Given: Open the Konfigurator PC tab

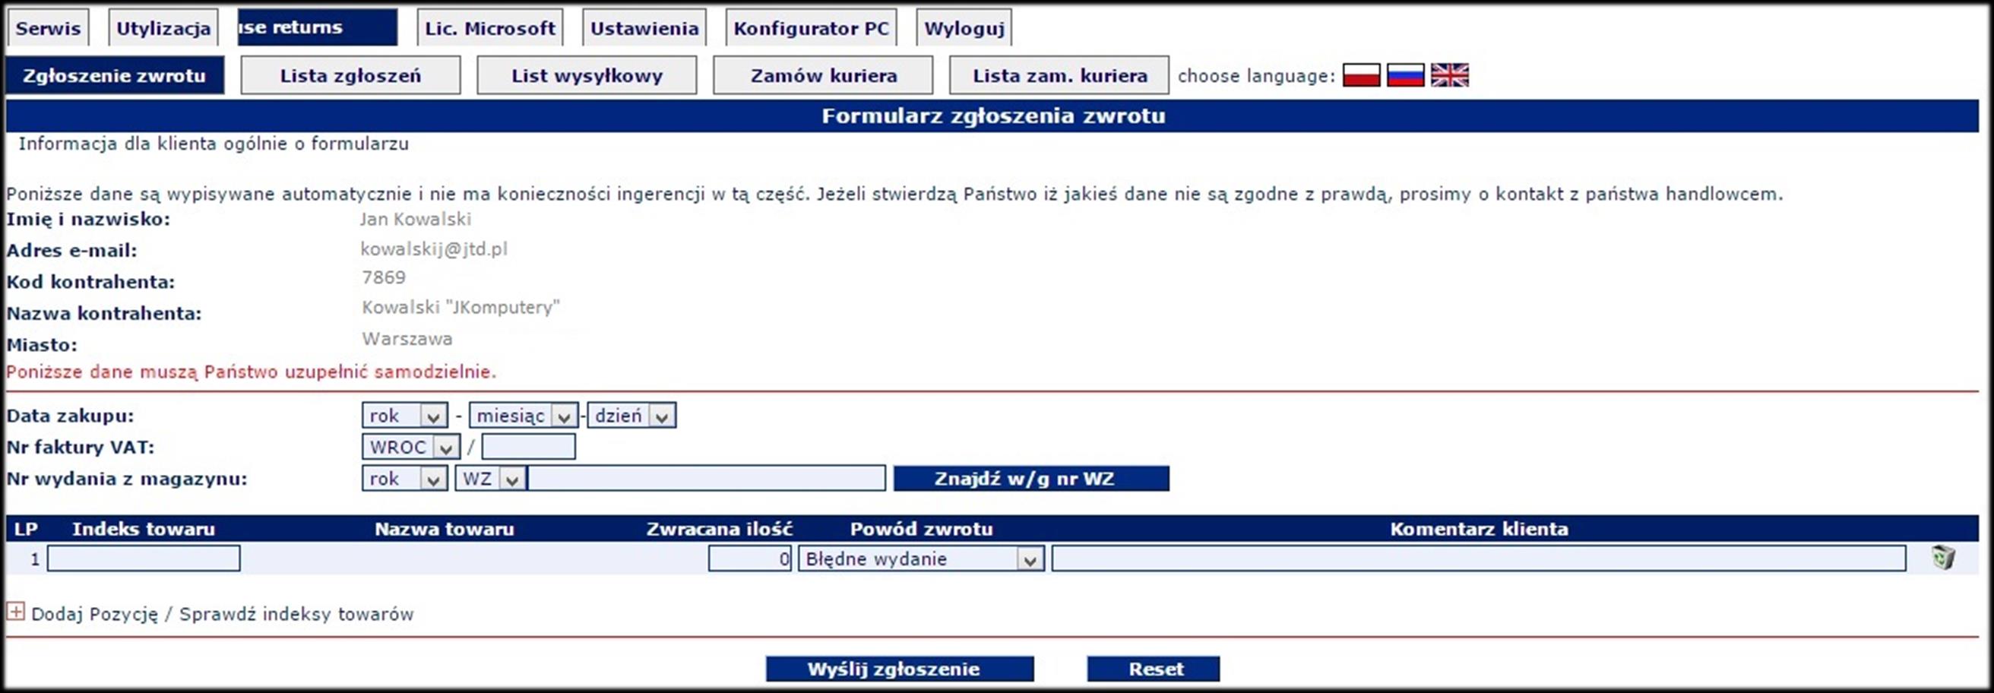Looking at the screenshot, I should coord(812,28).
